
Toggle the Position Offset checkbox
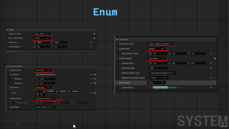(x=14, y=103)
